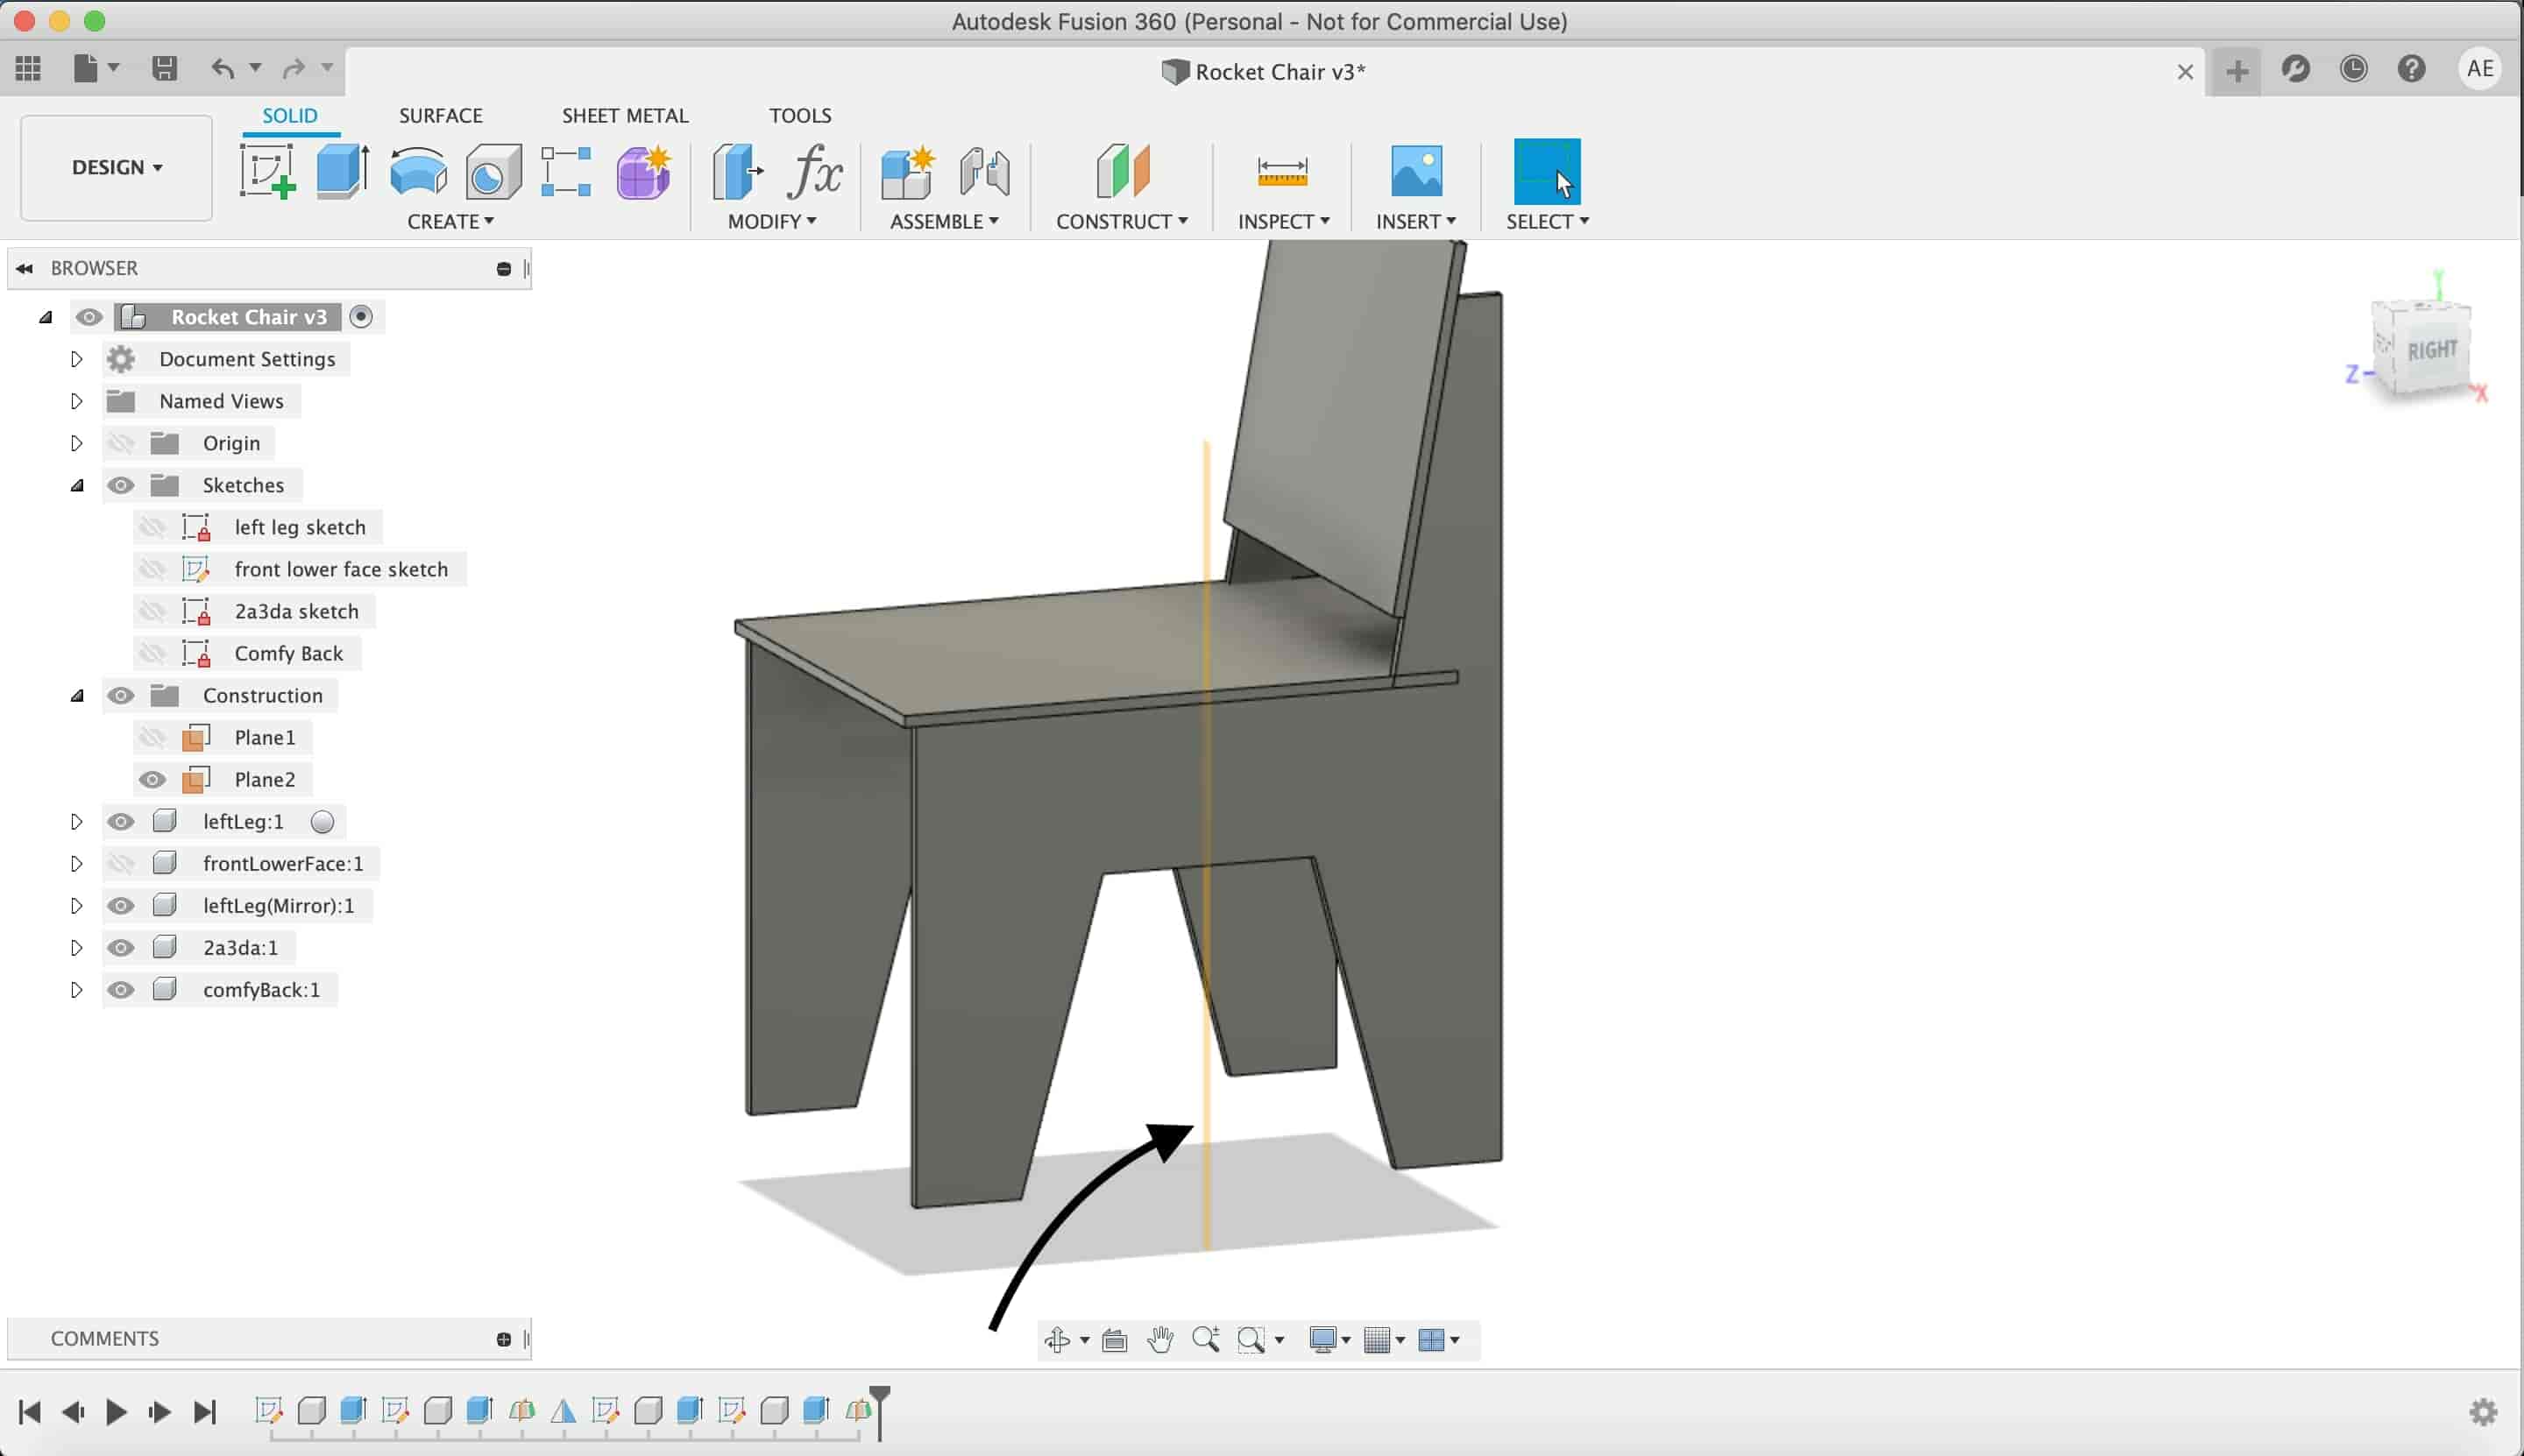Open the CONSTRUCT dropdown menu
2524x1456 pixels.
(x=1122, y=221)
